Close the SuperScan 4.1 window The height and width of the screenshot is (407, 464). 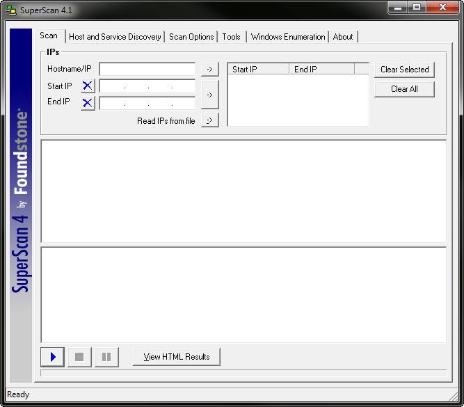coord(442,8)
